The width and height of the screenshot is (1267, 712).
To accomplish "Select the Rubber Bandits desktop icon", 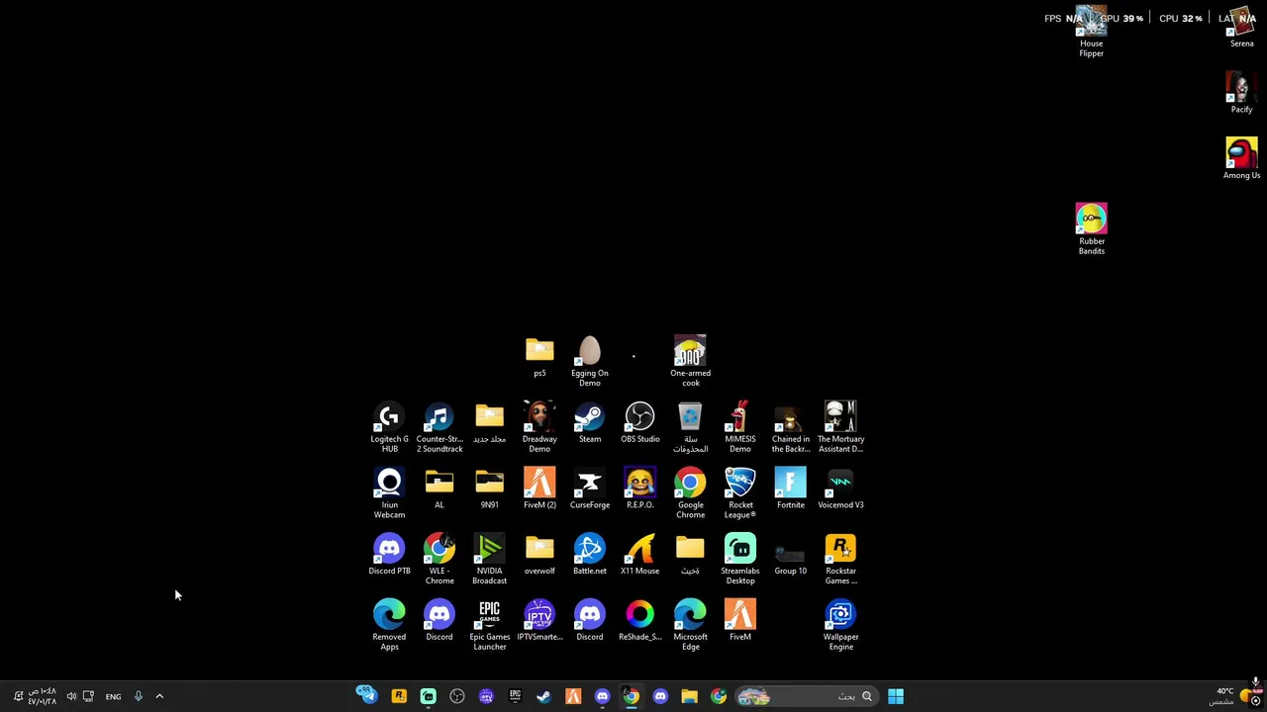I will tap(1091, 230).
